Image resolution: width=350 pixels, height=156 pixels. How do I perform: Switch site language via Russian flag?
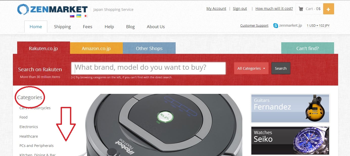pos(72,16)
